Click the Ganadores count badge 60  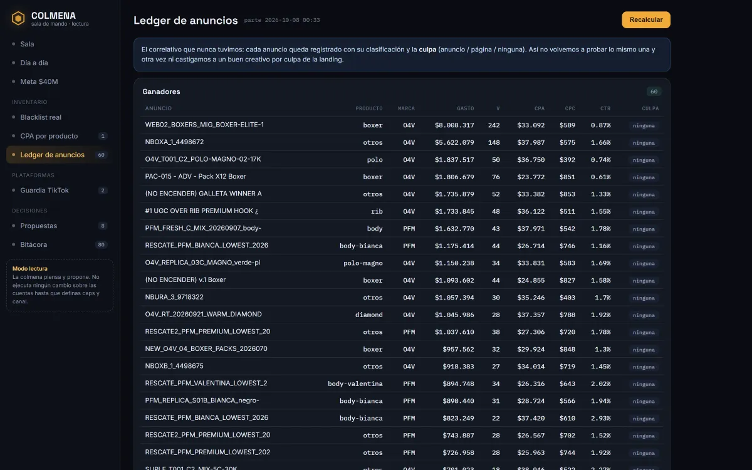pyautogui.click(x=654, y=91)
